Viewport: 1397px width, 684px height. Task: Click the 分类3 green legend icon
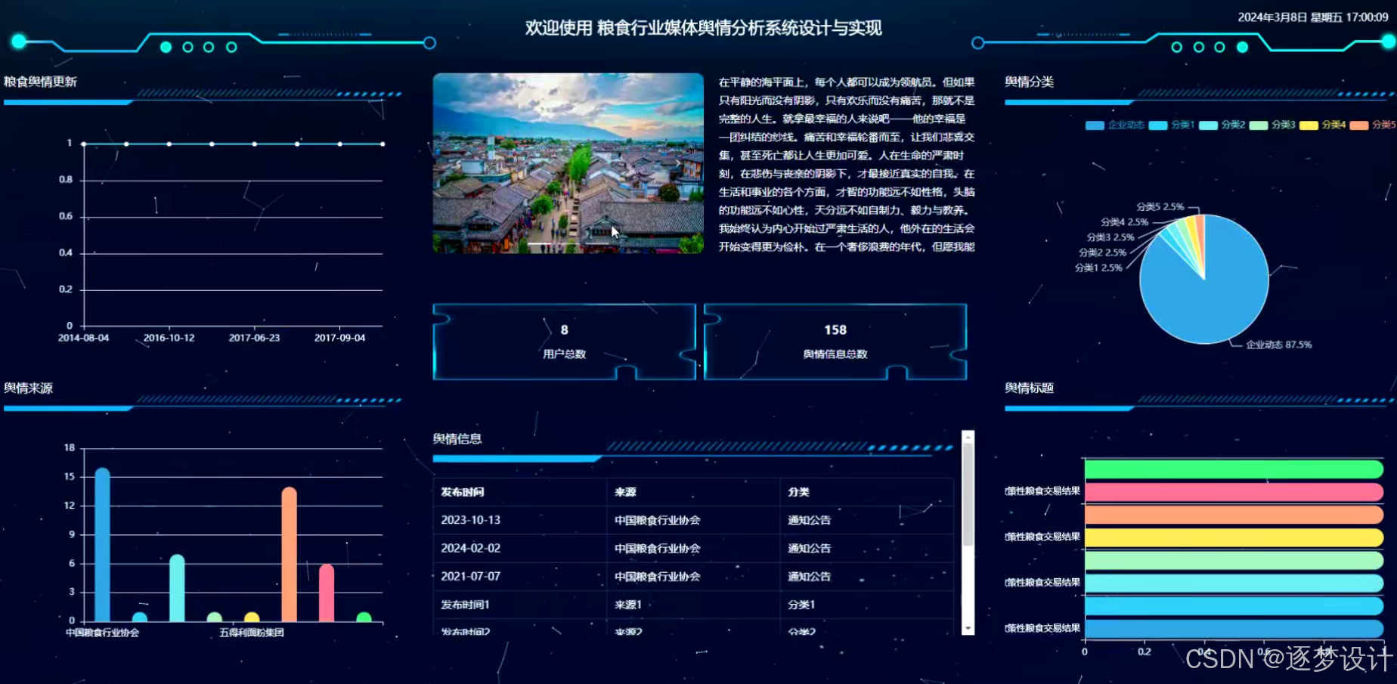coord(1258,125)
